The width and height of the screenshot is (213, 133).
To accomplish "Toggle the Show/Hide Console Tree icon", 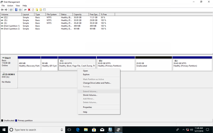I will [x=11, y=10].
